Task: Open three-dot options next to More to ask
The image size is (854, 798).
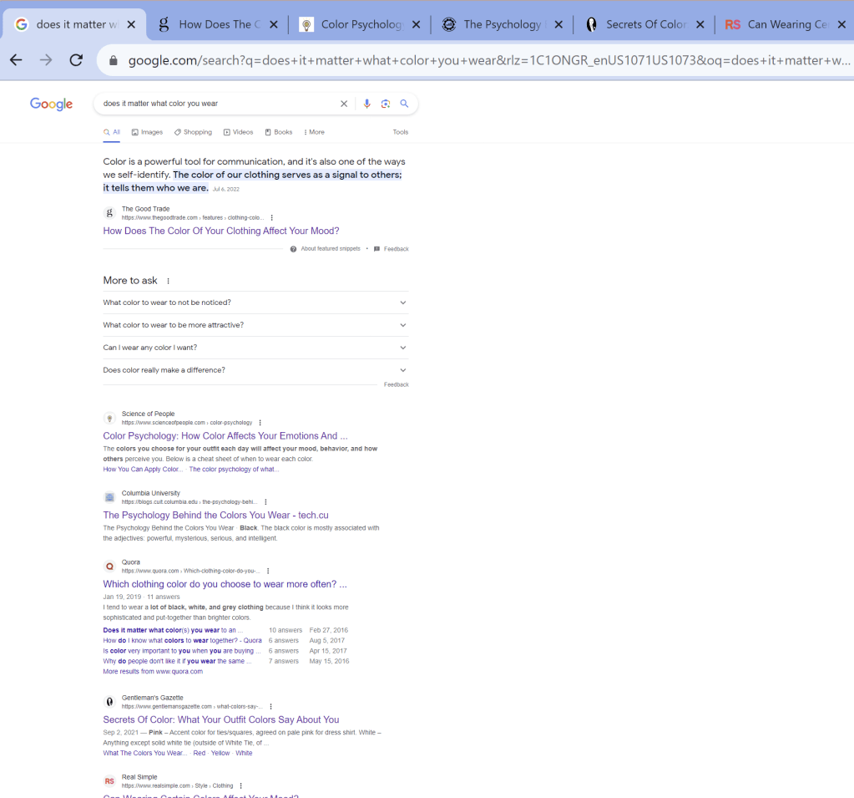Action: tap(168, 281)
